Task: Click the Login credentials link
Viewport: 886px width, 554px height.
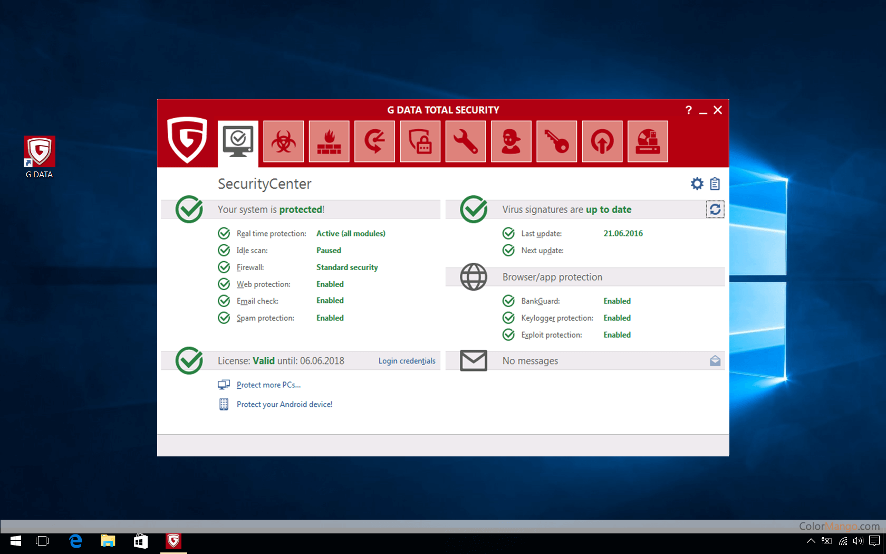Action: coord(407,361)
